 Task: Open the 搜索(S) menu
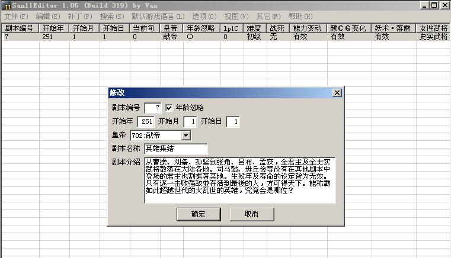point(112,17)
